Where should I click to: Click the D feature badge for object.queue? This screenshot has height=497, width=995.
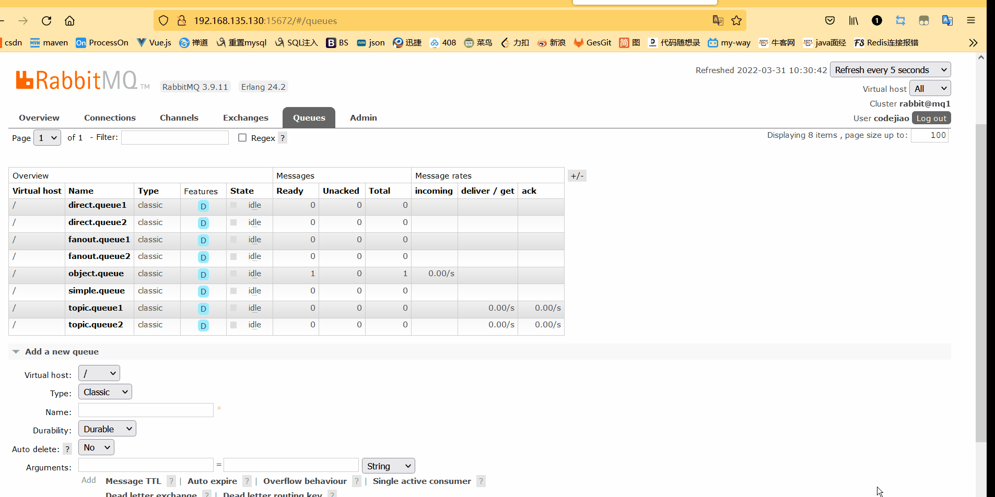203,275
